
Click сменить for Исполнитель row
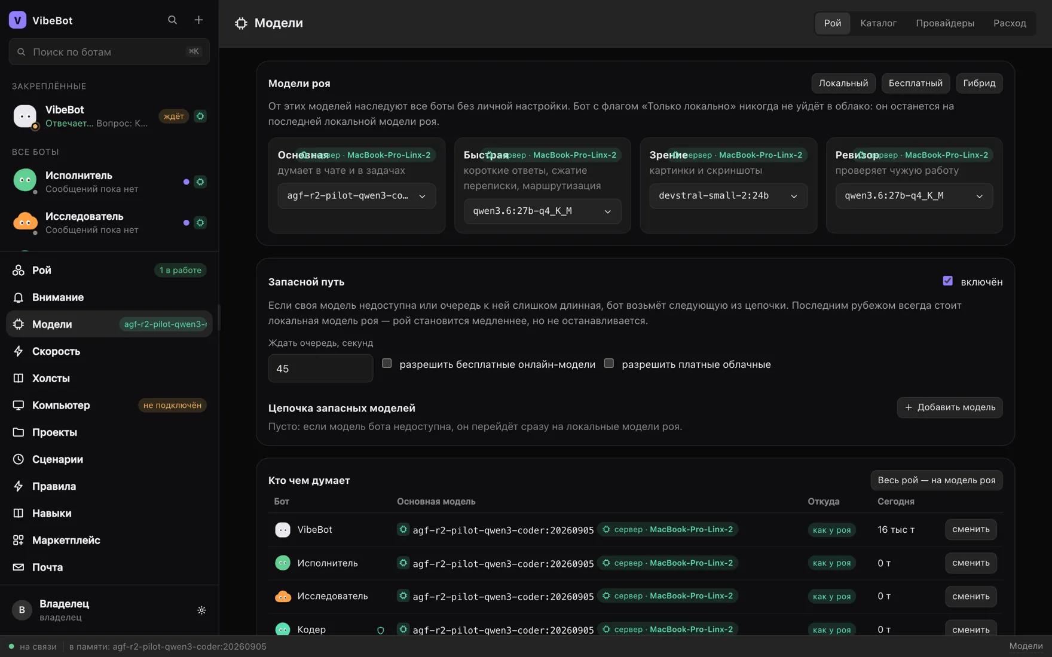[971, 563]
